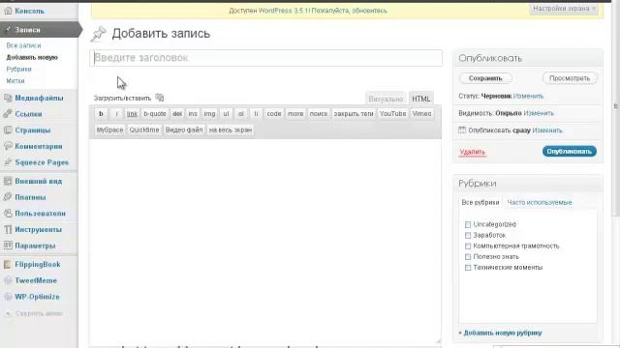
Task: Open the Консоль dashboard menu icon
Action: click(x=8, y=11)
